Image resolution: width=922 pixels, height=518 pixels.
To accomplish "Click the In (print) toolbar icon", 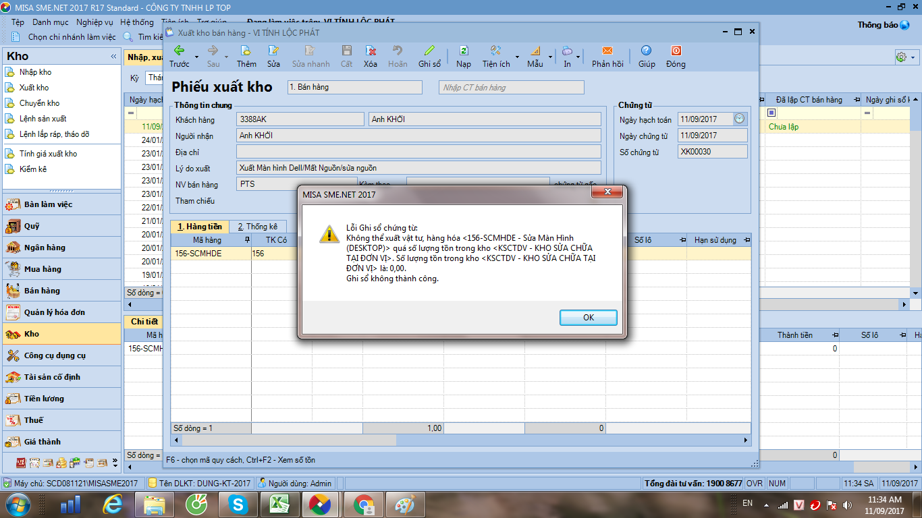I will (567, 51).
